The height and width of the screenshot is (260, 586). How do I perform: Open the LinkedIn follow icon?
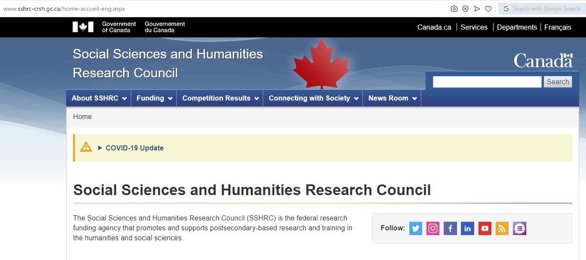(x=467, y=228)
